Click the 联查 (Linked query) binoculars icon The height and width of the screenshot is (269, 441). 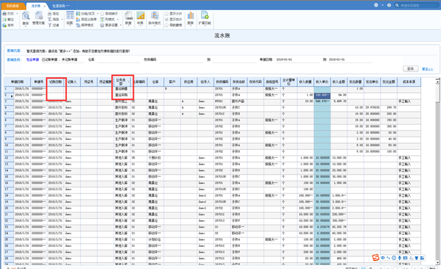point(128,17)
